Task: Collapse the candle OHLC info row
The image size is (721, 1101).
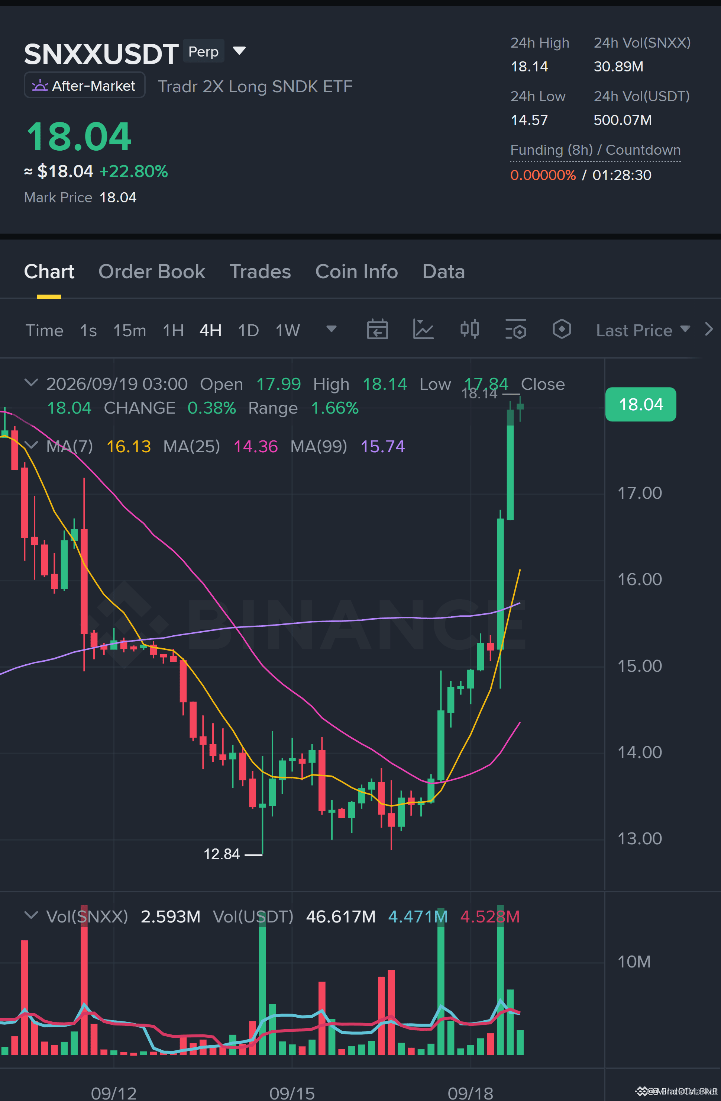Action: click(31, 383)
